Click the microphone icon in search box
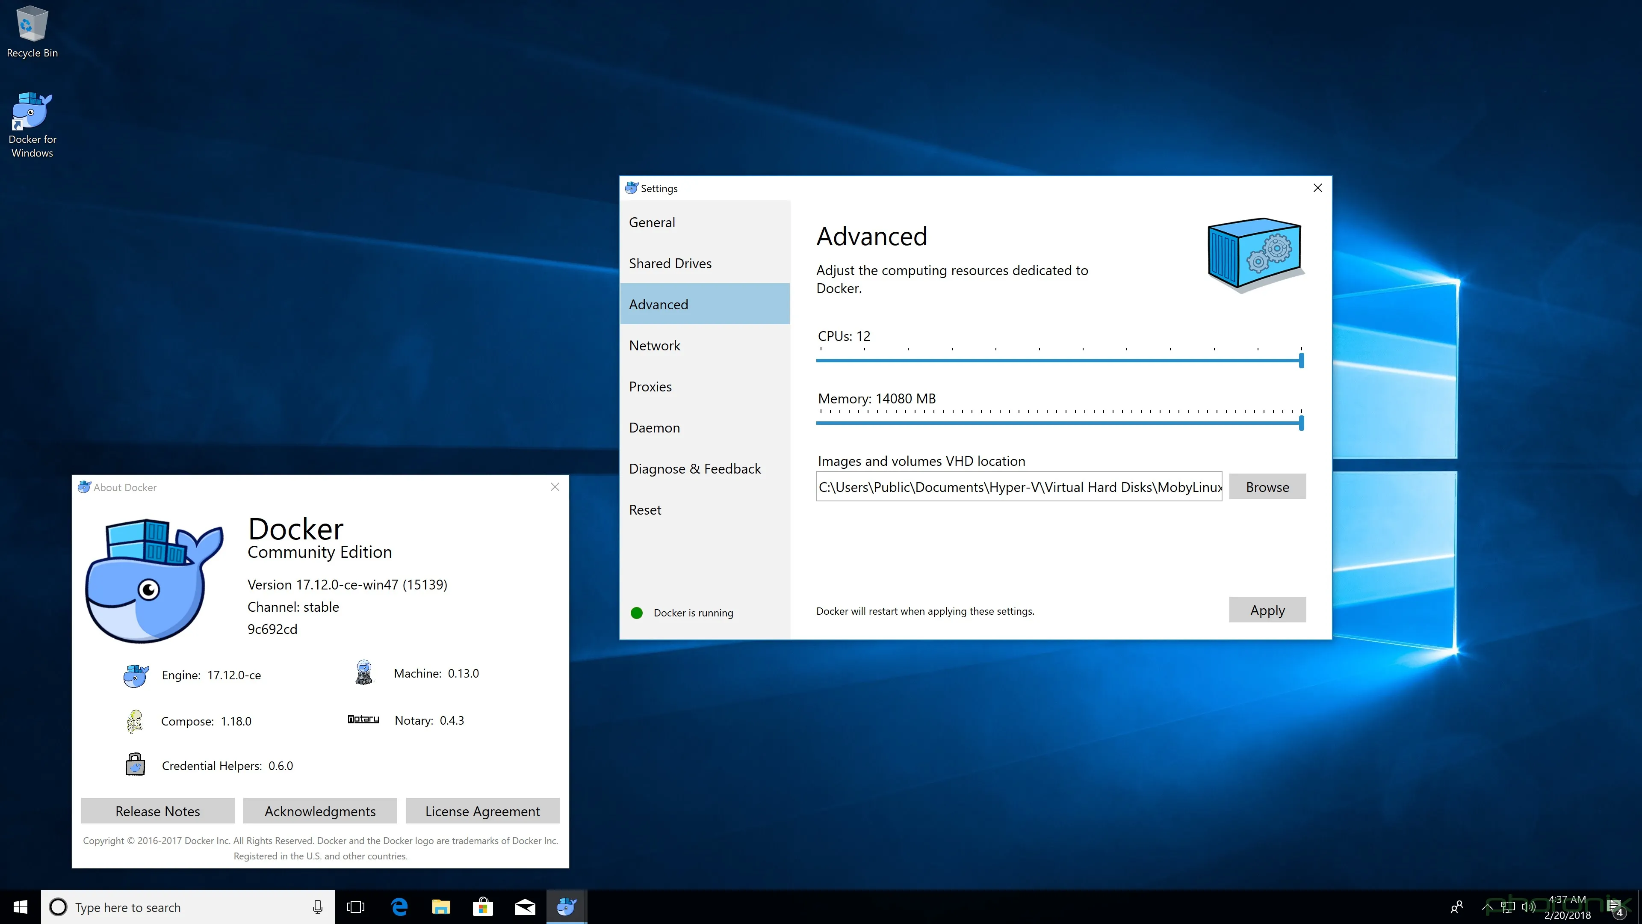1642x924 pixels. click(317, 907)
